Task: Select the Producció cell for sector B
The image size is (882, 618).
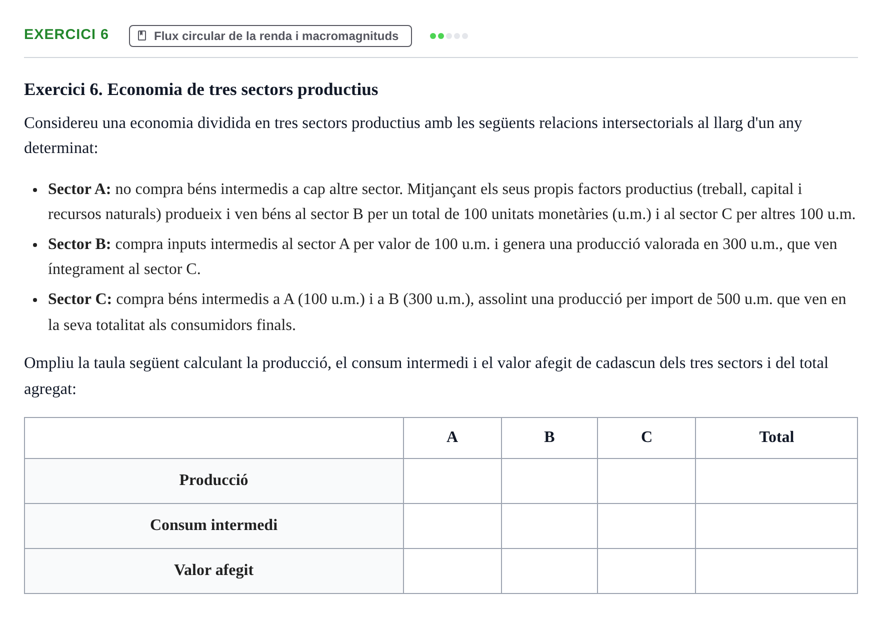Action: [x=549, y=481]
